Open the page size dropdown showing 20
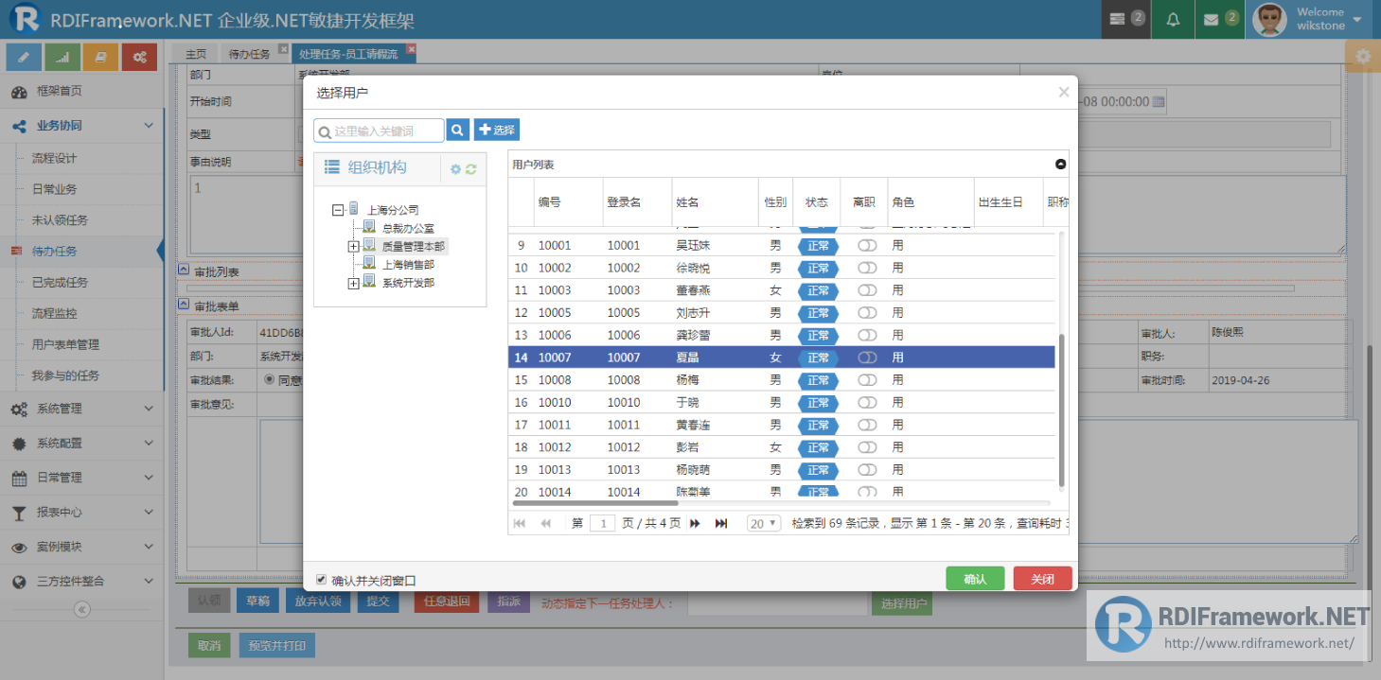 tap(763, 523)
